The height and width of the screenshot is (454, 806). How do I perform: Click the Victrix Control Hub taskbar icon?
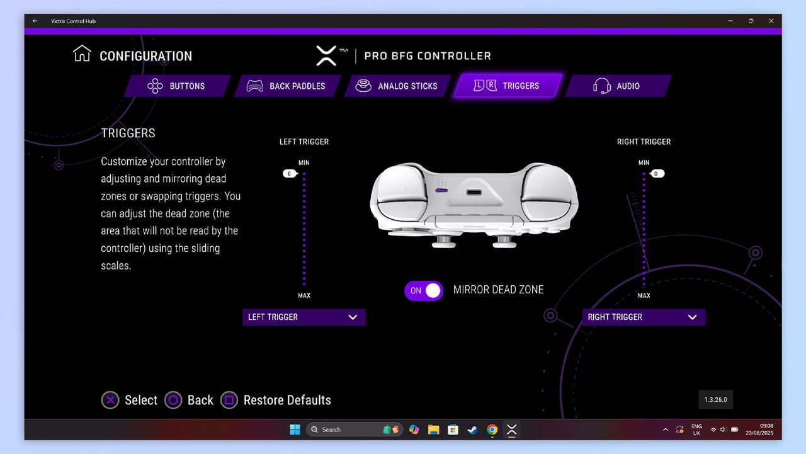point(511,429)
